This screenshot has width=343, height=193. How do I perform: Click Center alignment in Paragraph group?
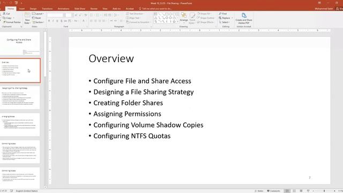point(95,21)
